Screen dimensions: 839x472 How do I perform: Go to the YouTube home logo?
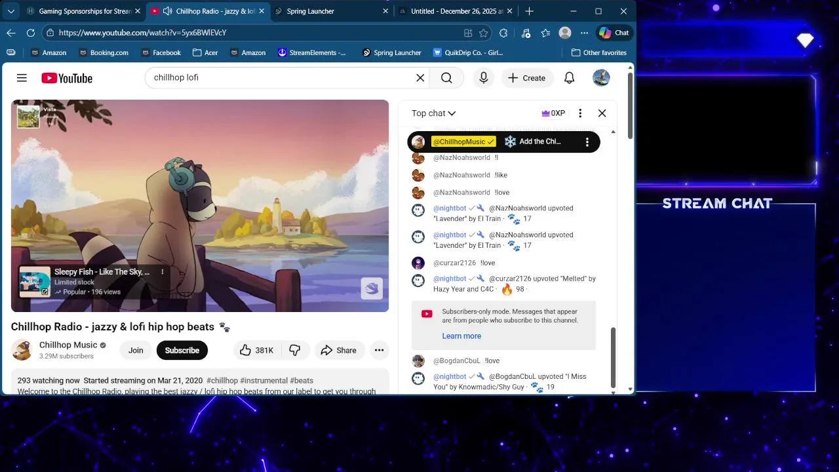click(x=67, y=78)
